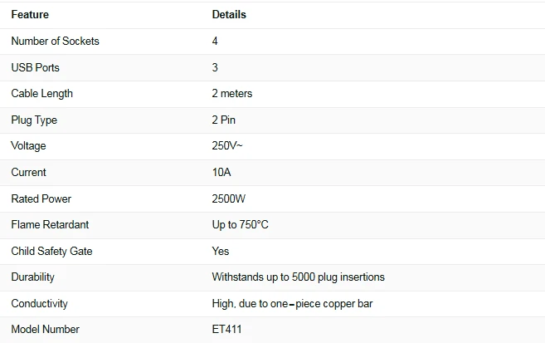Select the Plug Type label
Image resolution: width=545 pixels, height=343 pixels.
tap(34, 120)
